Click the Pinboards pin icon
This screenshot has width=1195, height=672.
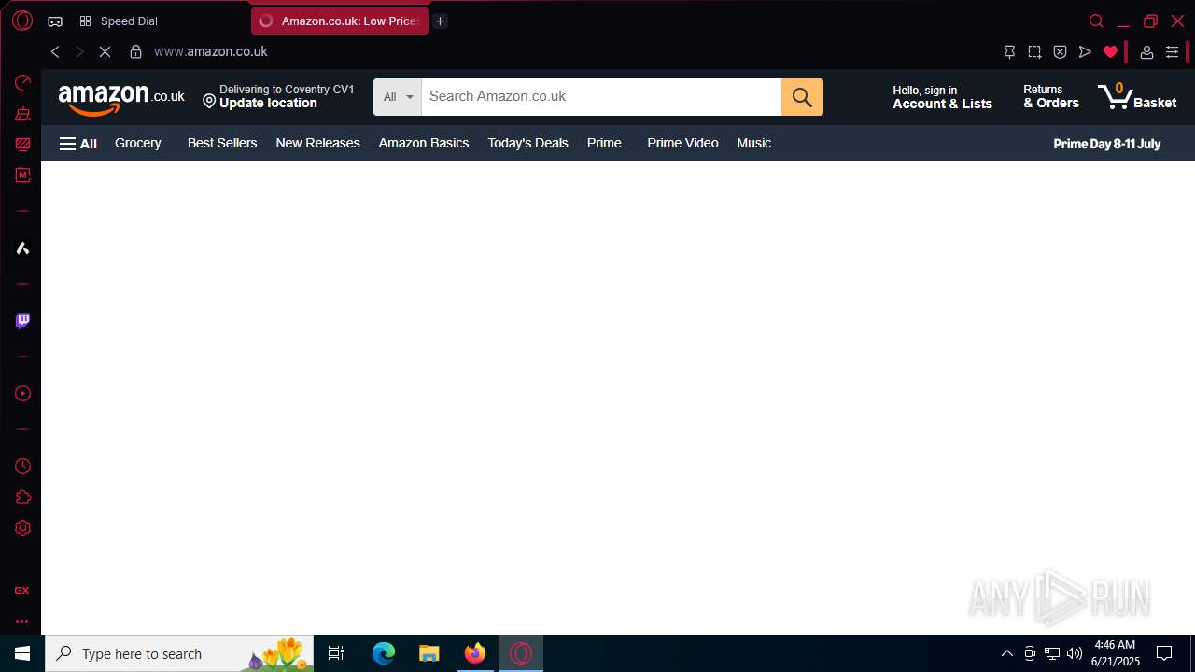click(x=1009, y=52)
